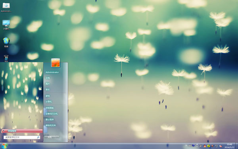
Task: Click the network monitor tray icon
Action: [x=217, y=146]
